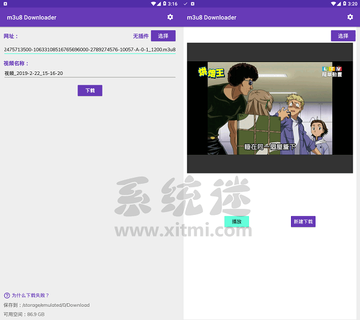The width and height of the screenshot is (360, 320).
Task: Focus the m3u8 URL input field
Action: click(90, 50)
